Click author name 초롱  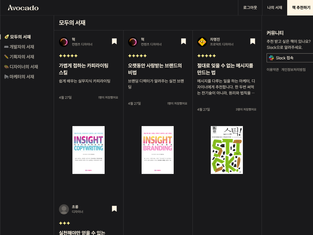point(75,207)
